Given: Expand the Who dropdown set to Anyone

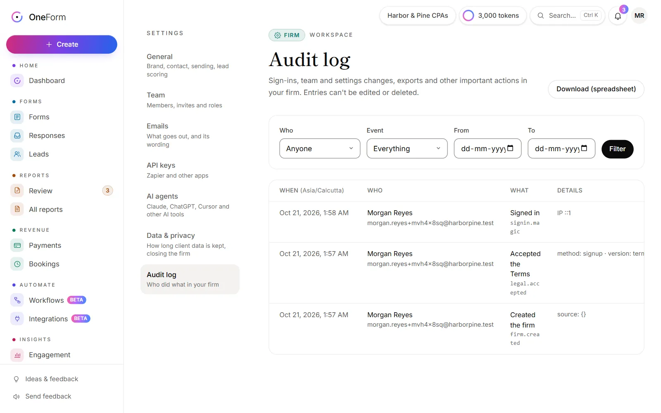Looking at the screenshot, I should (320, 149).
